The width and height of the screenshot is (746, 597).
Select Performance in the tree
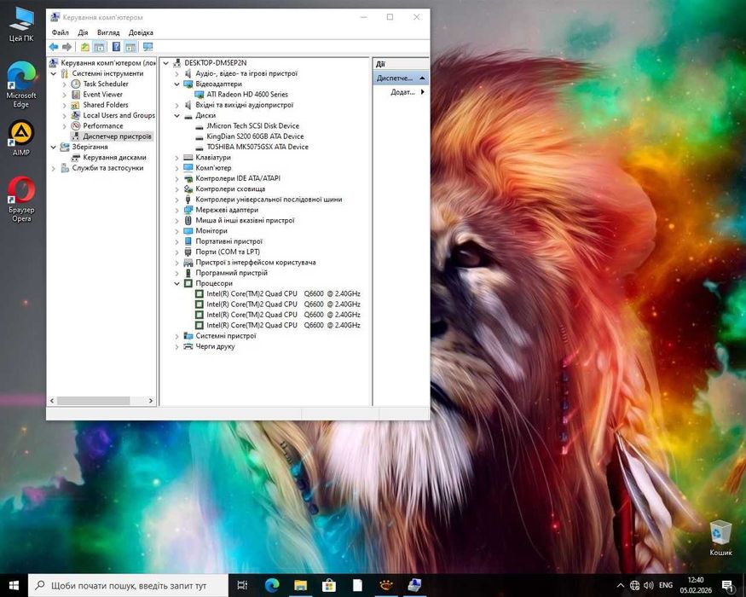[x=103, y=125]
